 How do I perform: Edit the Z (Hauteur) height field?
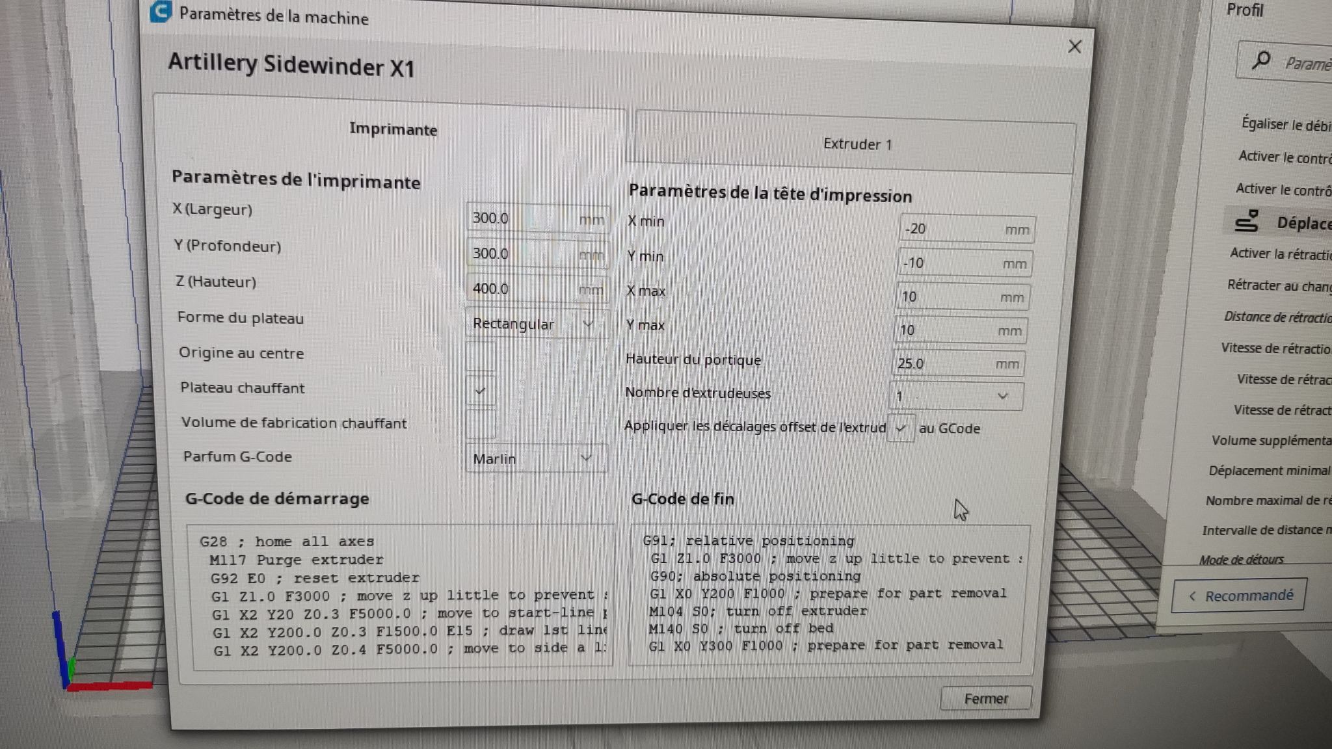[537, 289]
